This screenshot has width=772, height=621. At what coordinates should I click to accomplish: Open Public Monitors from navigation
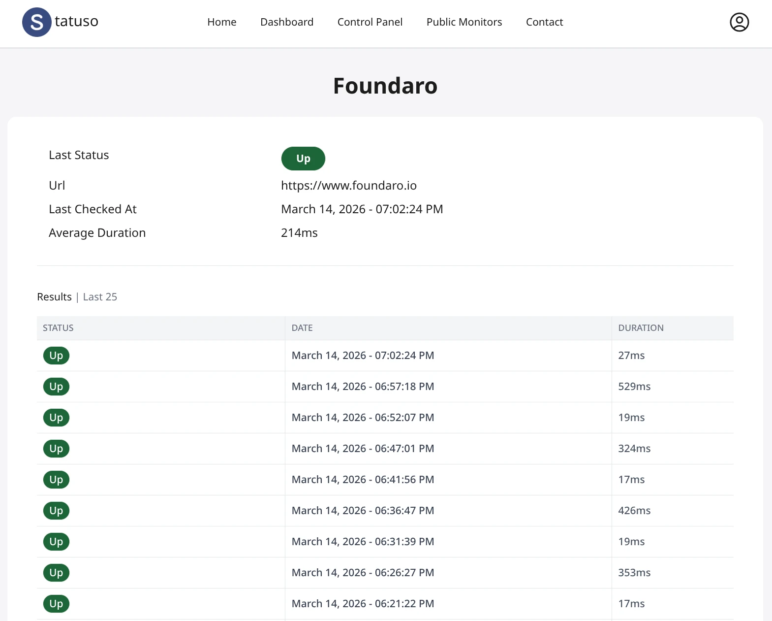click(x=464, y=22)
